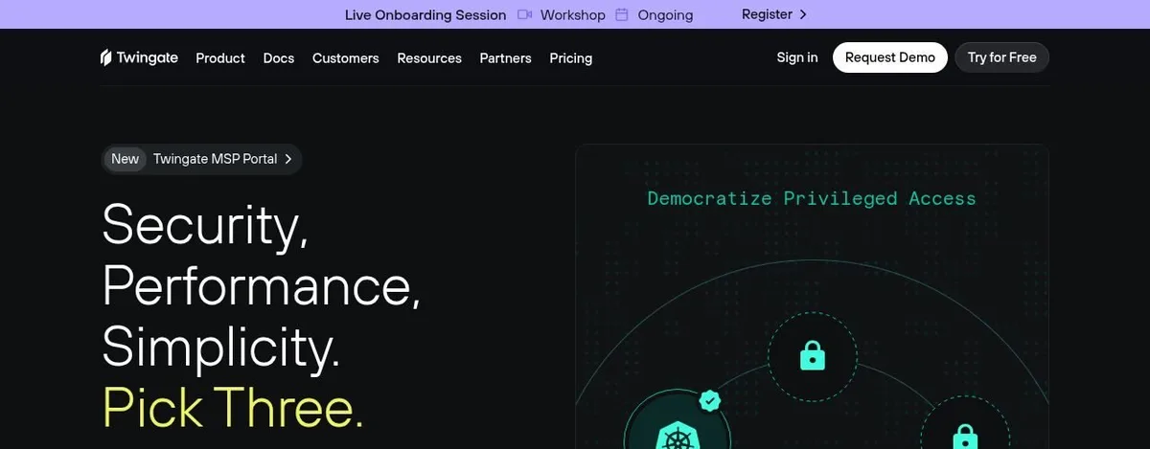Click the Democratize Privileged Access heading
Viewport: 1150px width, 449px height.
(812, 198)
